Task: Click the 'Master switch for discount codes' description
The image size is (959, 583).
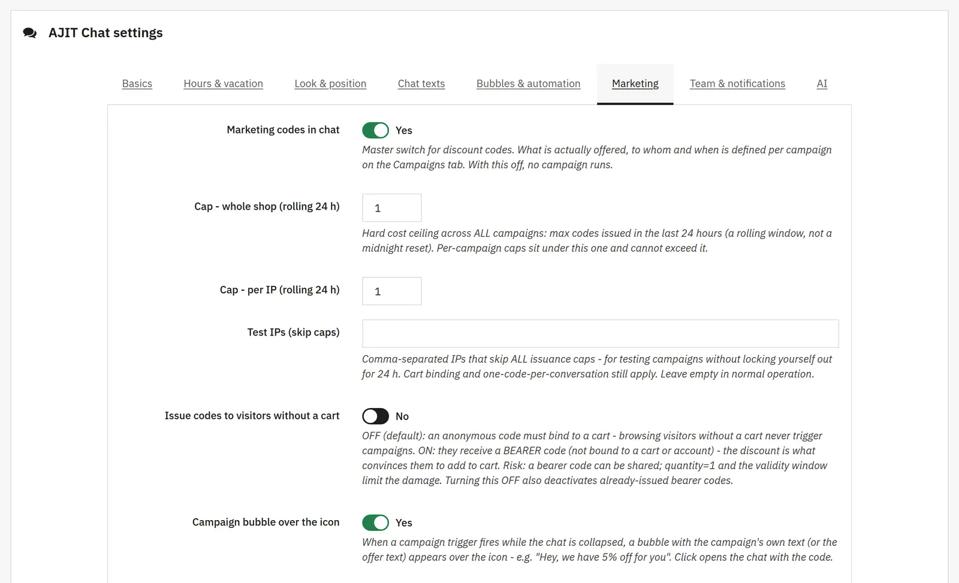Action: pos(597,157)
